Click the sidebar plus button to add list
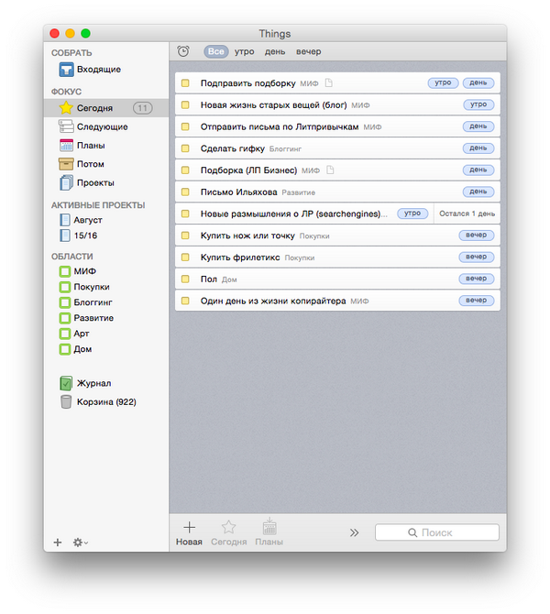 pos(58,543)
